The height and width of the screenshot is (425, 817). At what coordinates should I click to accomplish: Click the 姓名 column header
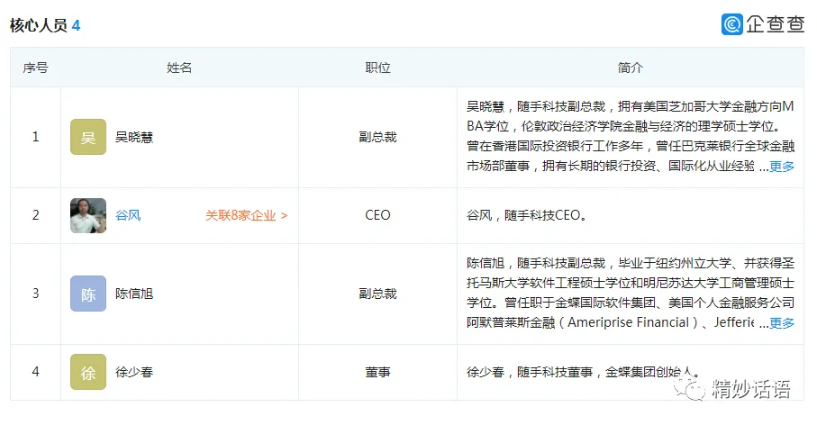tap(179, 68)
